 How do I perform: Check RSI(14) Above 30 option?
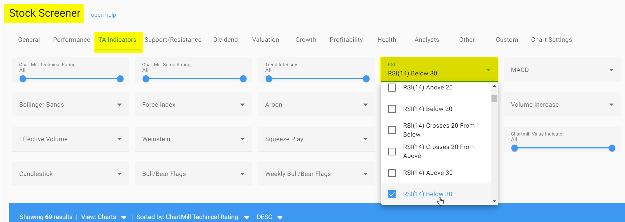tap(392, 173)
